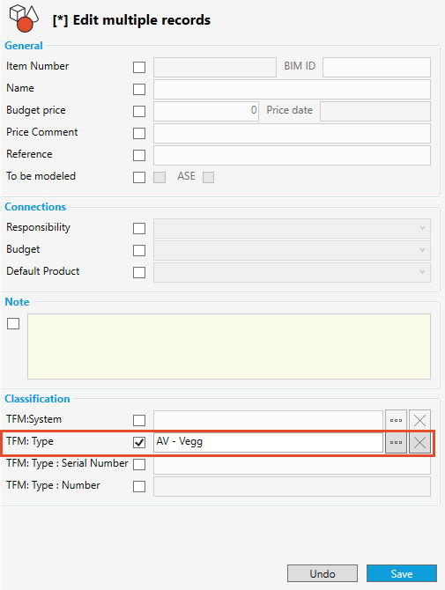Clear TFM: Type value with X icon
Viewport: 445px width, 590px height.
[x=419, y=442]
